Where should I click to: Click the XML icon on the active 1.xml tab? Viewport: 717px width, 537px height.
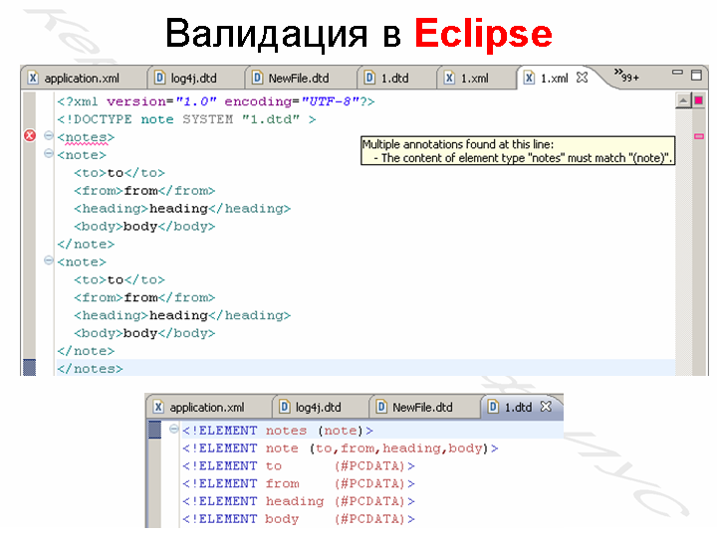[529, 78]
